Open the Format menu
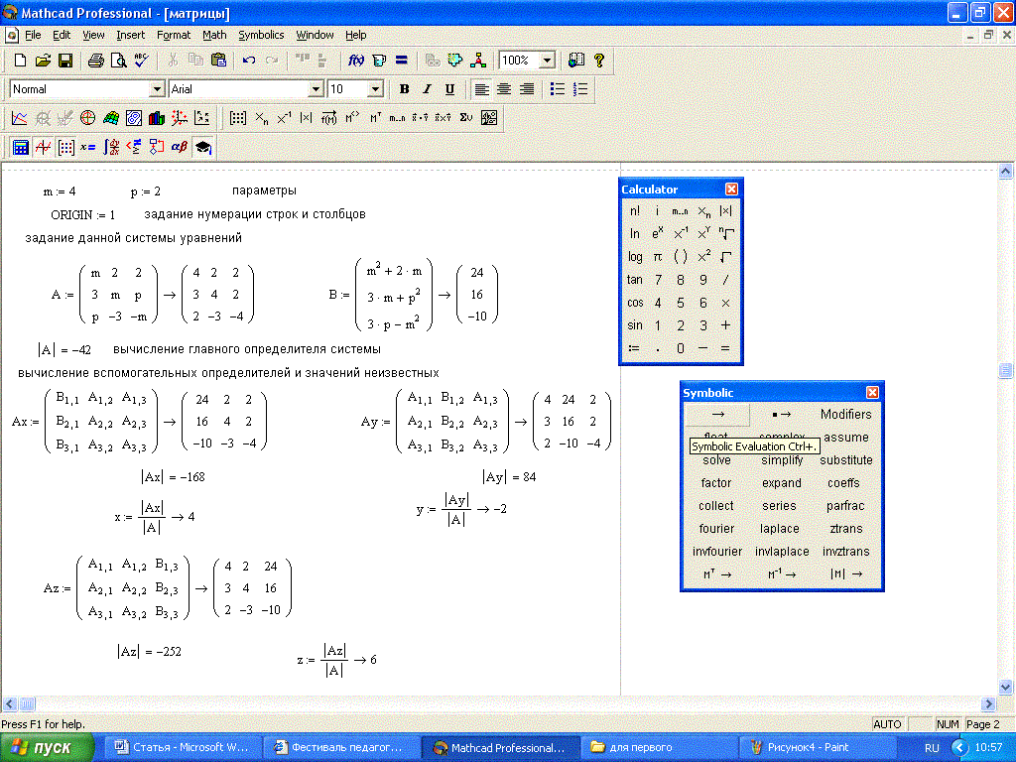The height and width of the screenshot is (762, 1016). click(174, 35)
